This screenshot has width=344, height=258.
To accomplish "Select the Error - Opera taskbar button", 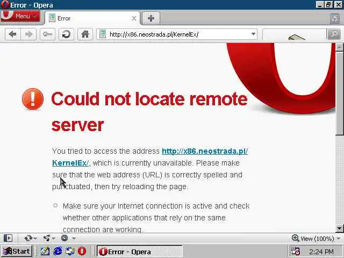I will click(x=139, y=252).
